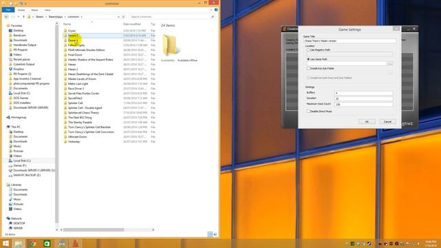Expand the SteamApps breadcrumb arrow
Screen dimensions: 441x248
(x=65, y=17)
